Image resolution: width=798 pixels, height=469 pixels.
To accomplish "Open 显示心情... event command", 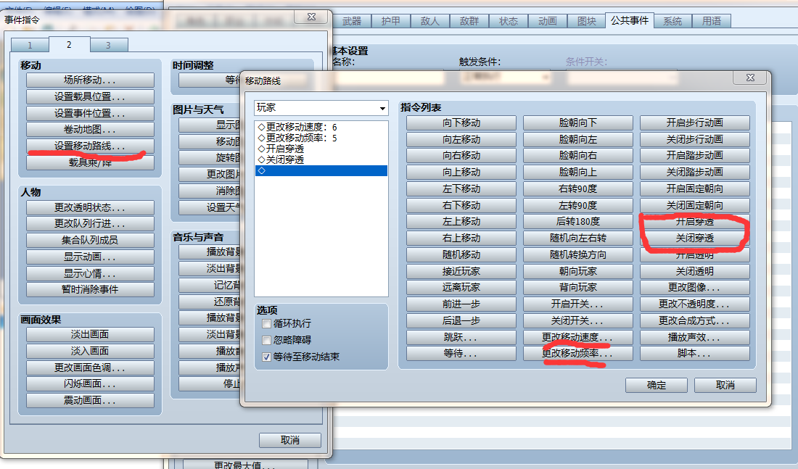I will click(90, 273).
